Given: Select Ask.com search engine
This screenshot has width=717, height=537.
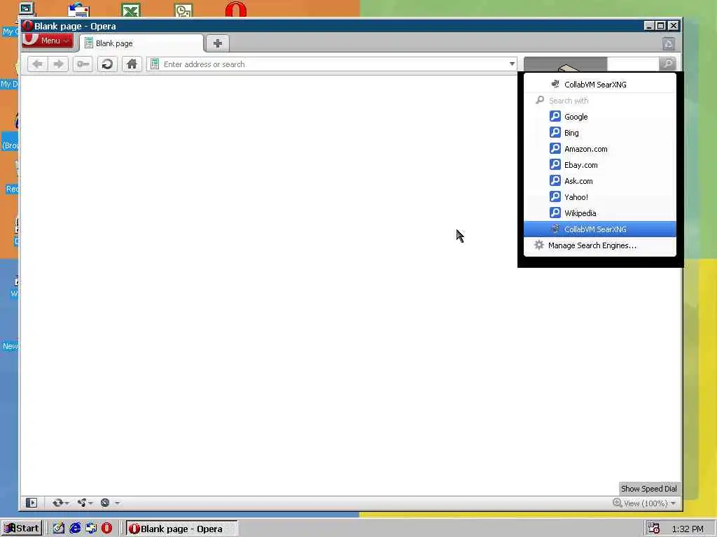Looking at the screenshot, I should click(x=599, y=181).
